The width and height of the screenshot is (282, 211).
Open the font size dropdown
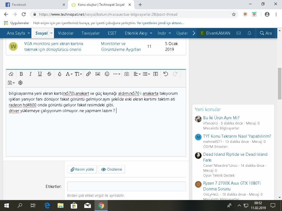(78, 74)
